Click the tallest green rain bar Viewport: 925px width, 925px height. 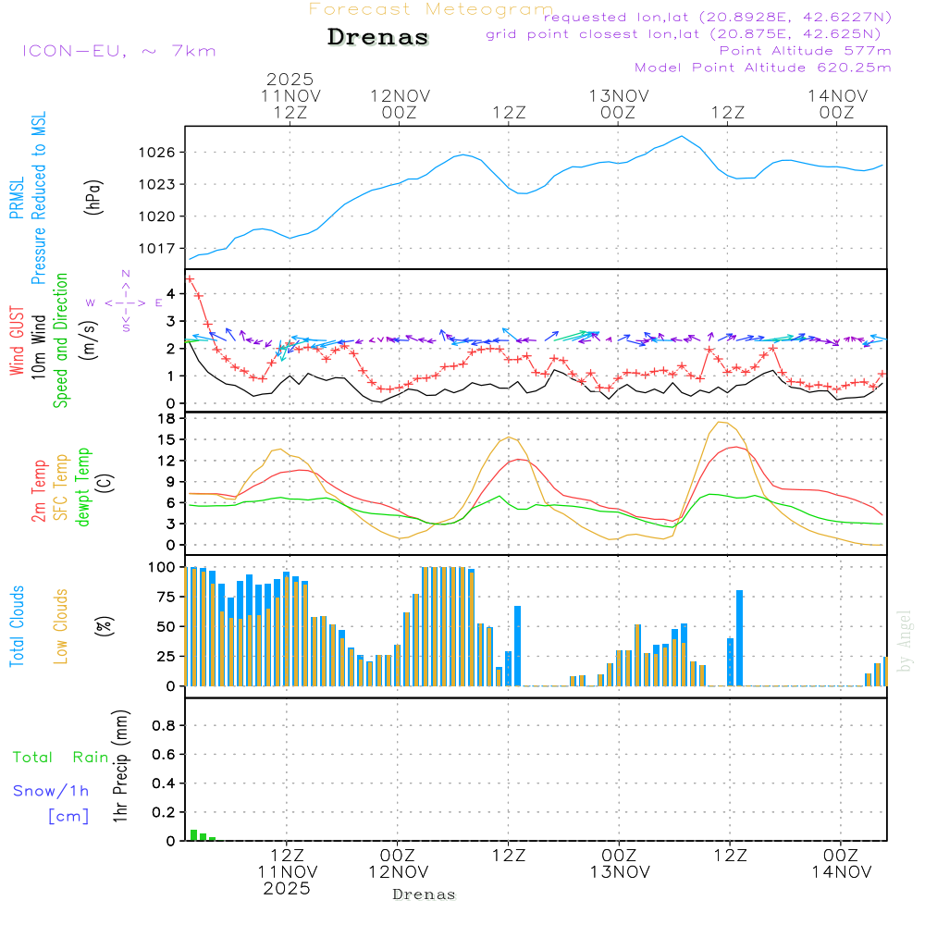pos(193,834)
